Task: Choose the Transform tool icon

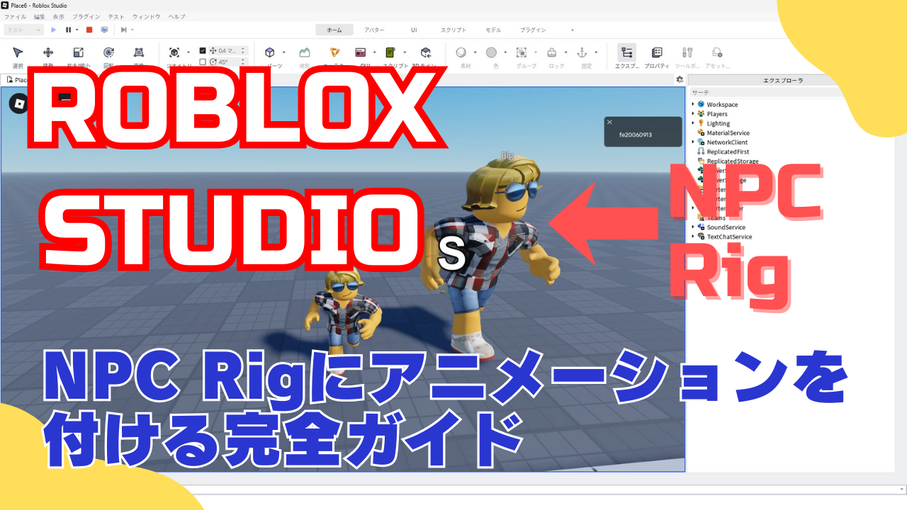Action: coord(139,52)
